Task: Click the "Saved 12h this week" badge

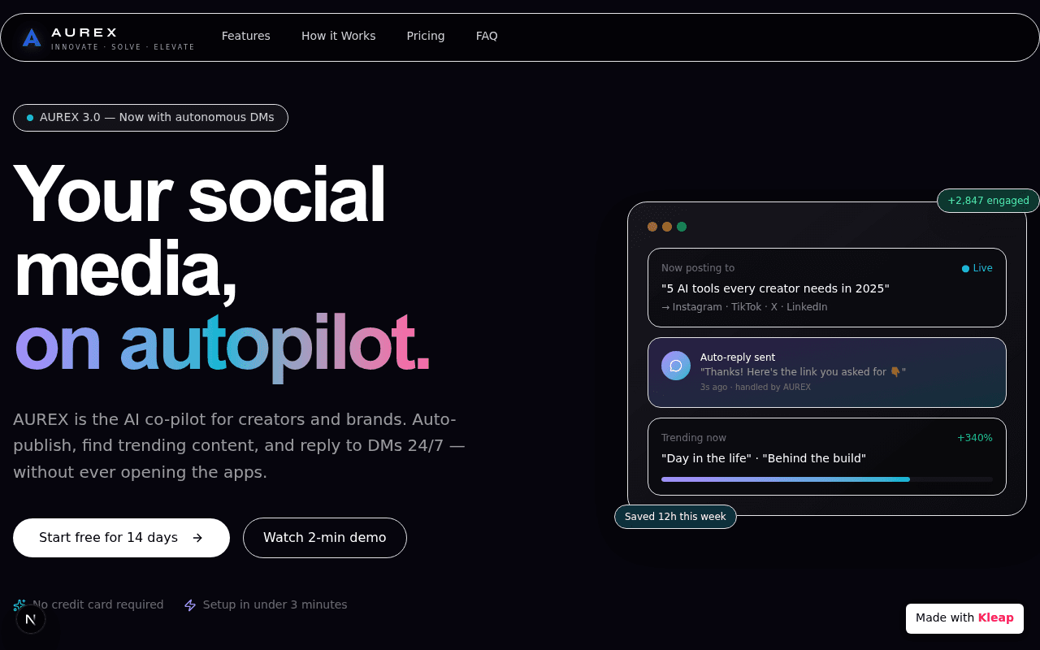Action: [x=675, y=517]
